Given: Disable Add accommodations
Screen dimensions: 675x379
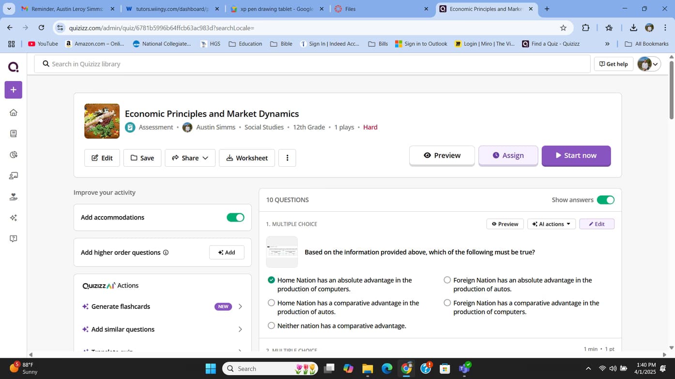Looking at the screenshot, I should pos(235,217).
